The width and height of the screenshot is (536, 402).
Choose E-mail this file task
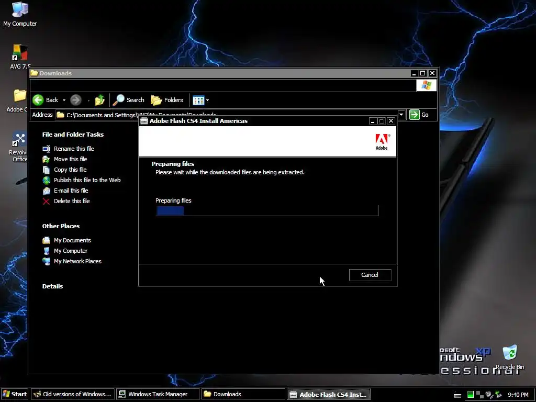point(71,191)
